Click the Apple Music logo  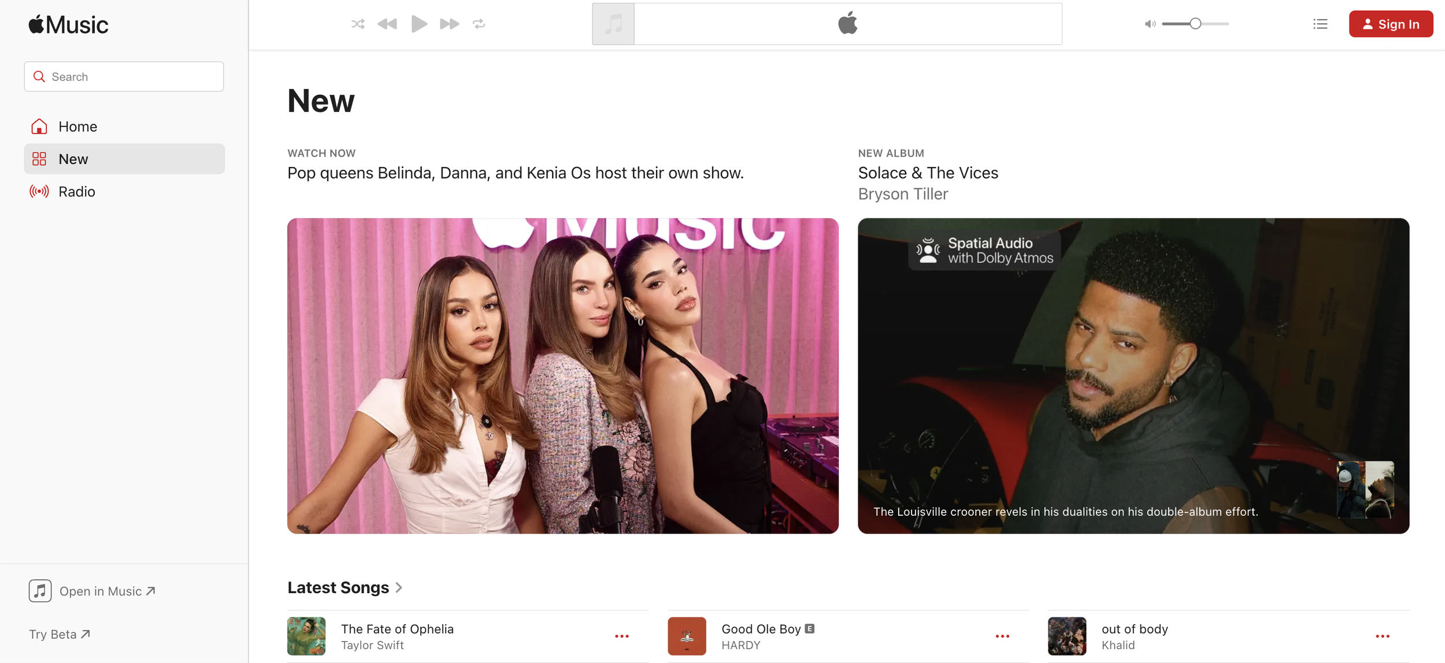[x=68, y=25]
